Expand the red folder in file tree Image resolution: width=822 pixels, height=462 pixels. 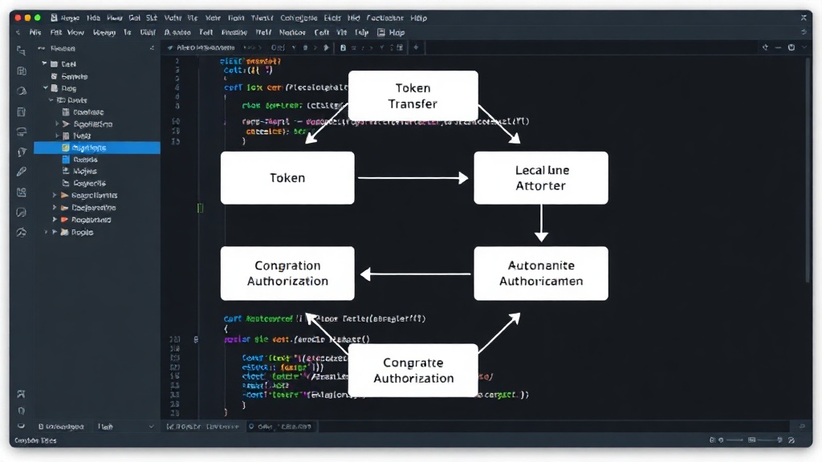coord(55,220)
